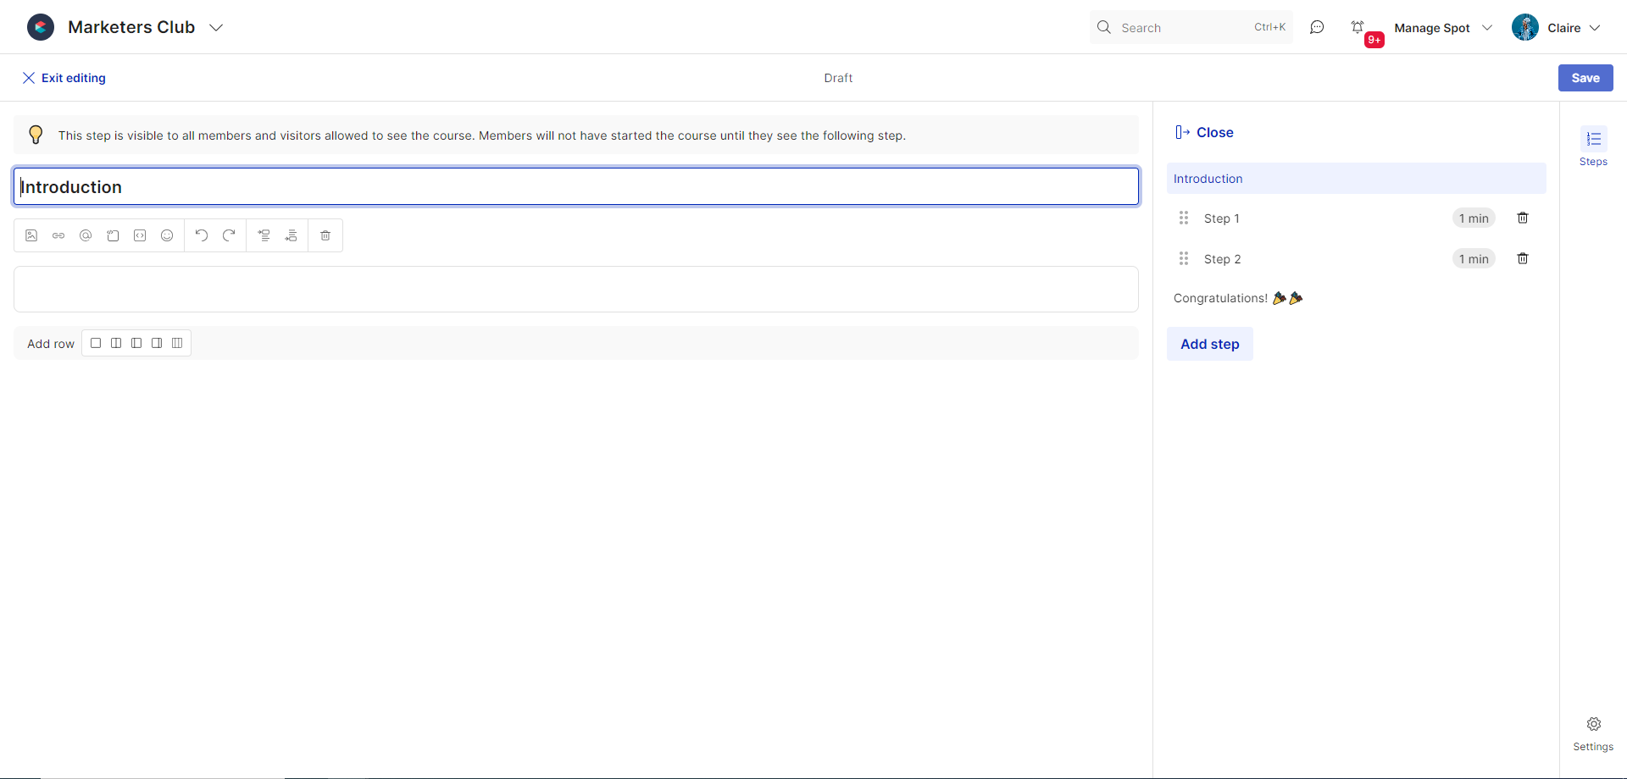Screen dimensions: 1627x779
Task: Open the notifications bell with 9+ badge
Action: 1358,28
